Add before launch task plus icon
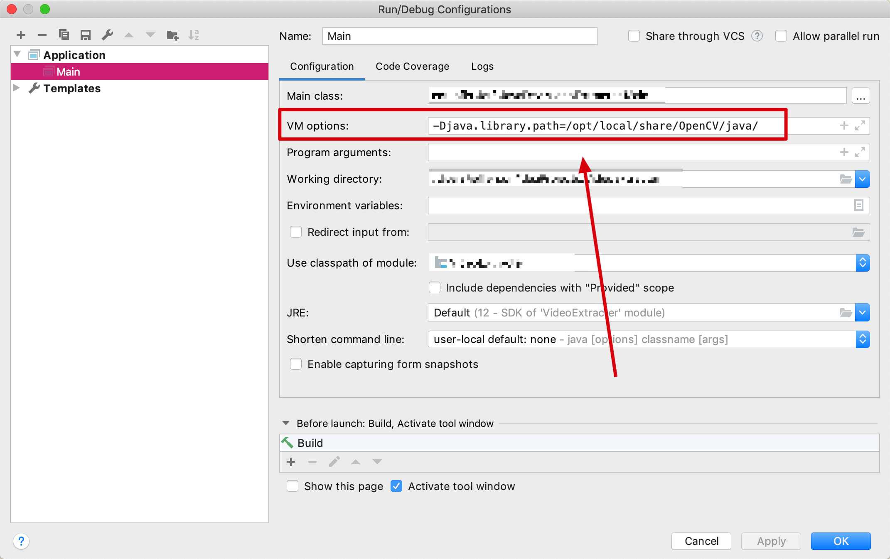890x559 pixels. pos(291,462)
